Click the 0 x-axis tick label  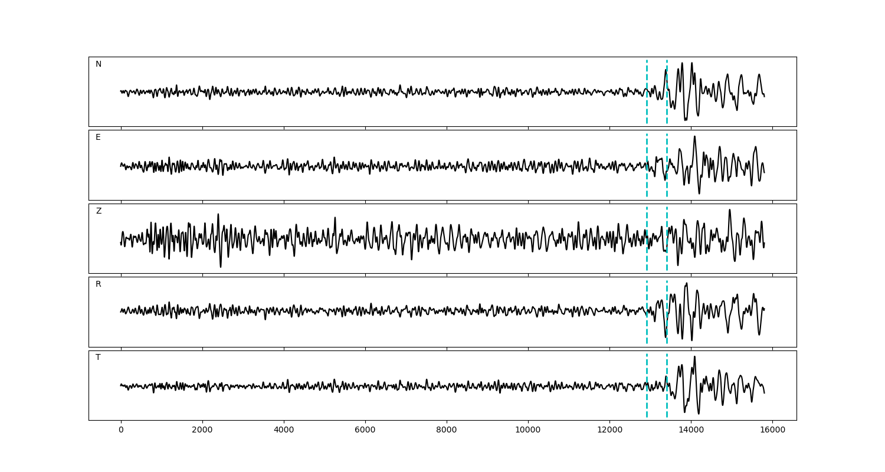click(121, 431)
